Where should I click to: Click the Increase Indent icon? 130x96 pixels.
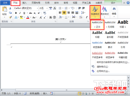coord(83,8)
